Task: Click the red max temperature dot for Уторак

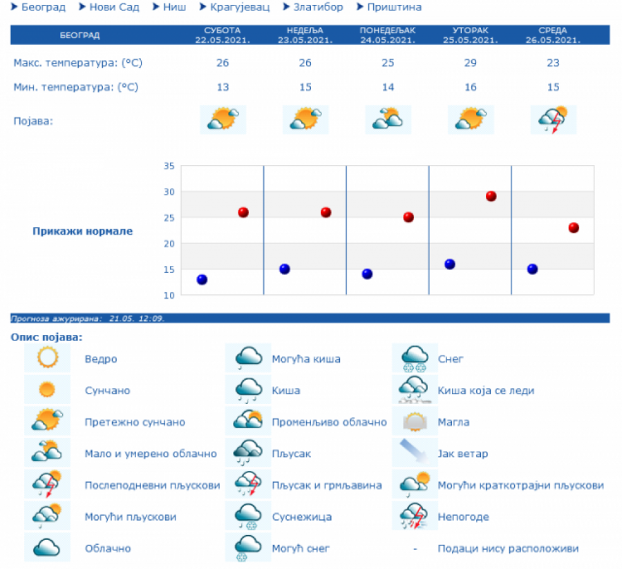Action: point(490,196)
